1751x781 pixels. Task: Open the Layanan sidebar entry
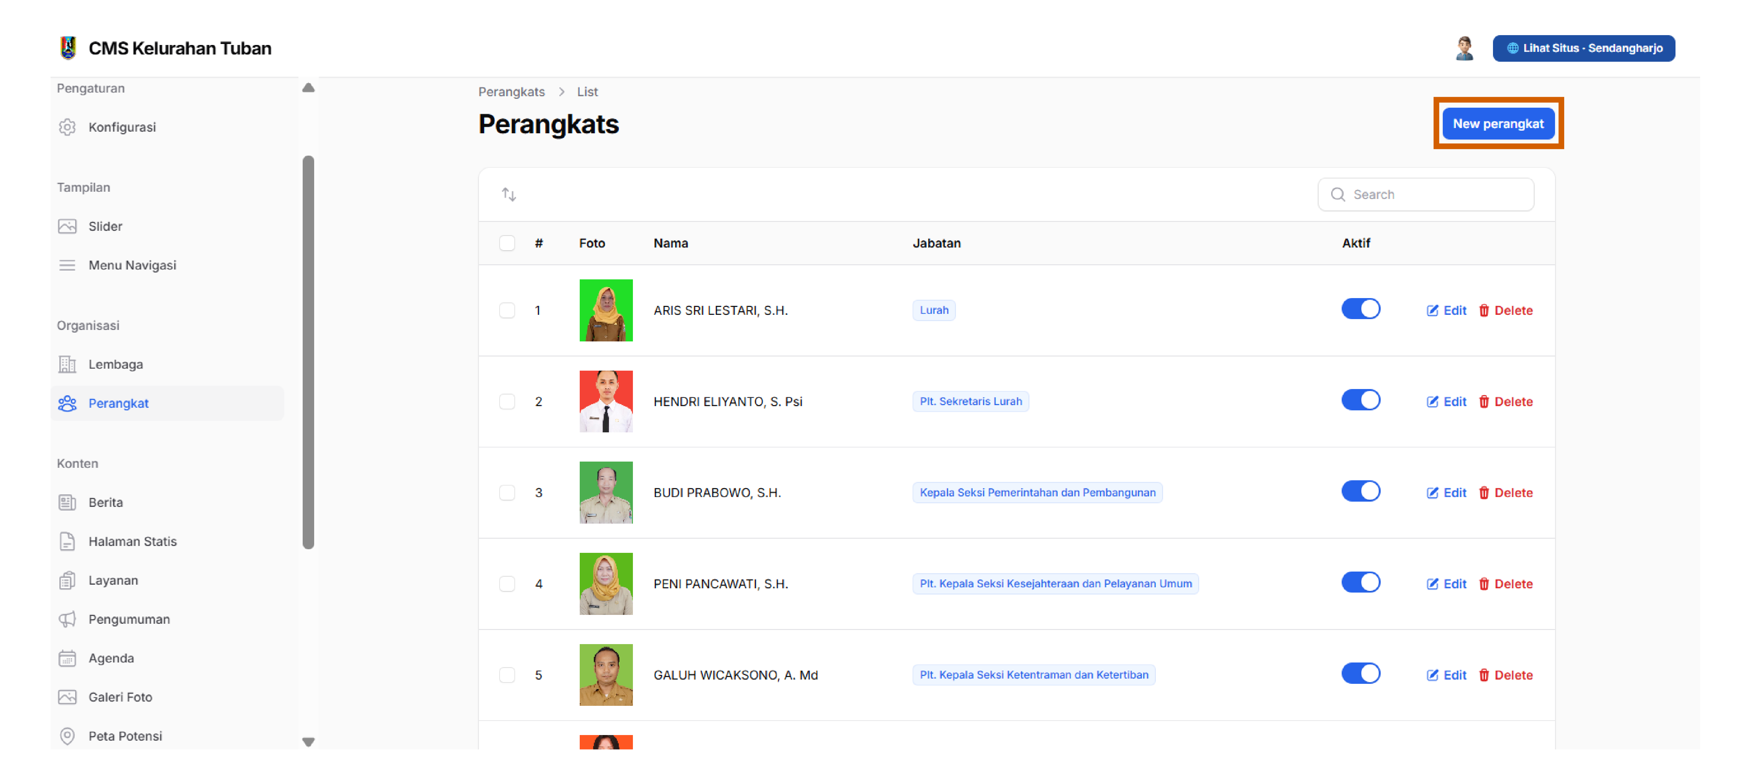click(167, 580)
